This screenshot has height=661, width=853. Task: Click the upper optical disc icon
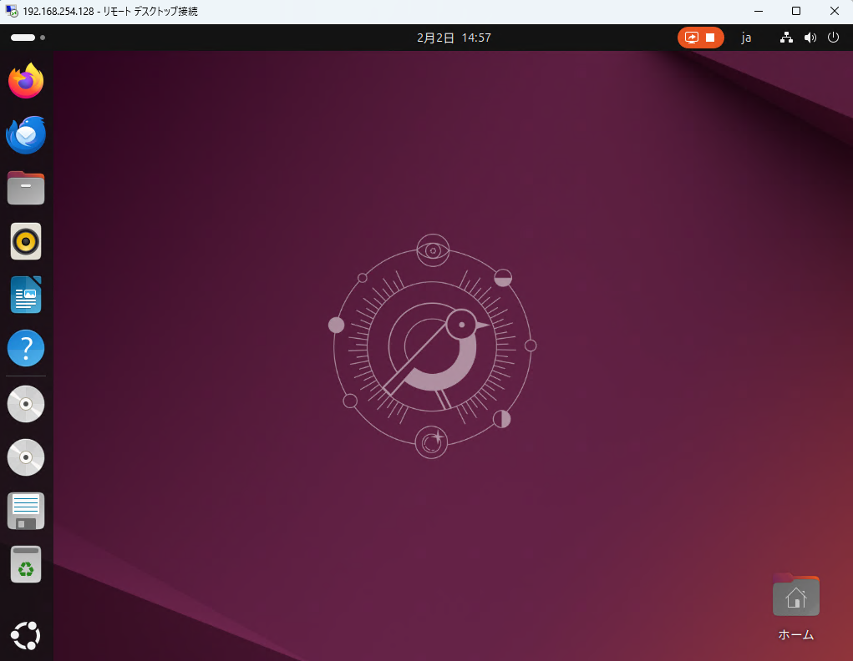(x=26, y=404)
